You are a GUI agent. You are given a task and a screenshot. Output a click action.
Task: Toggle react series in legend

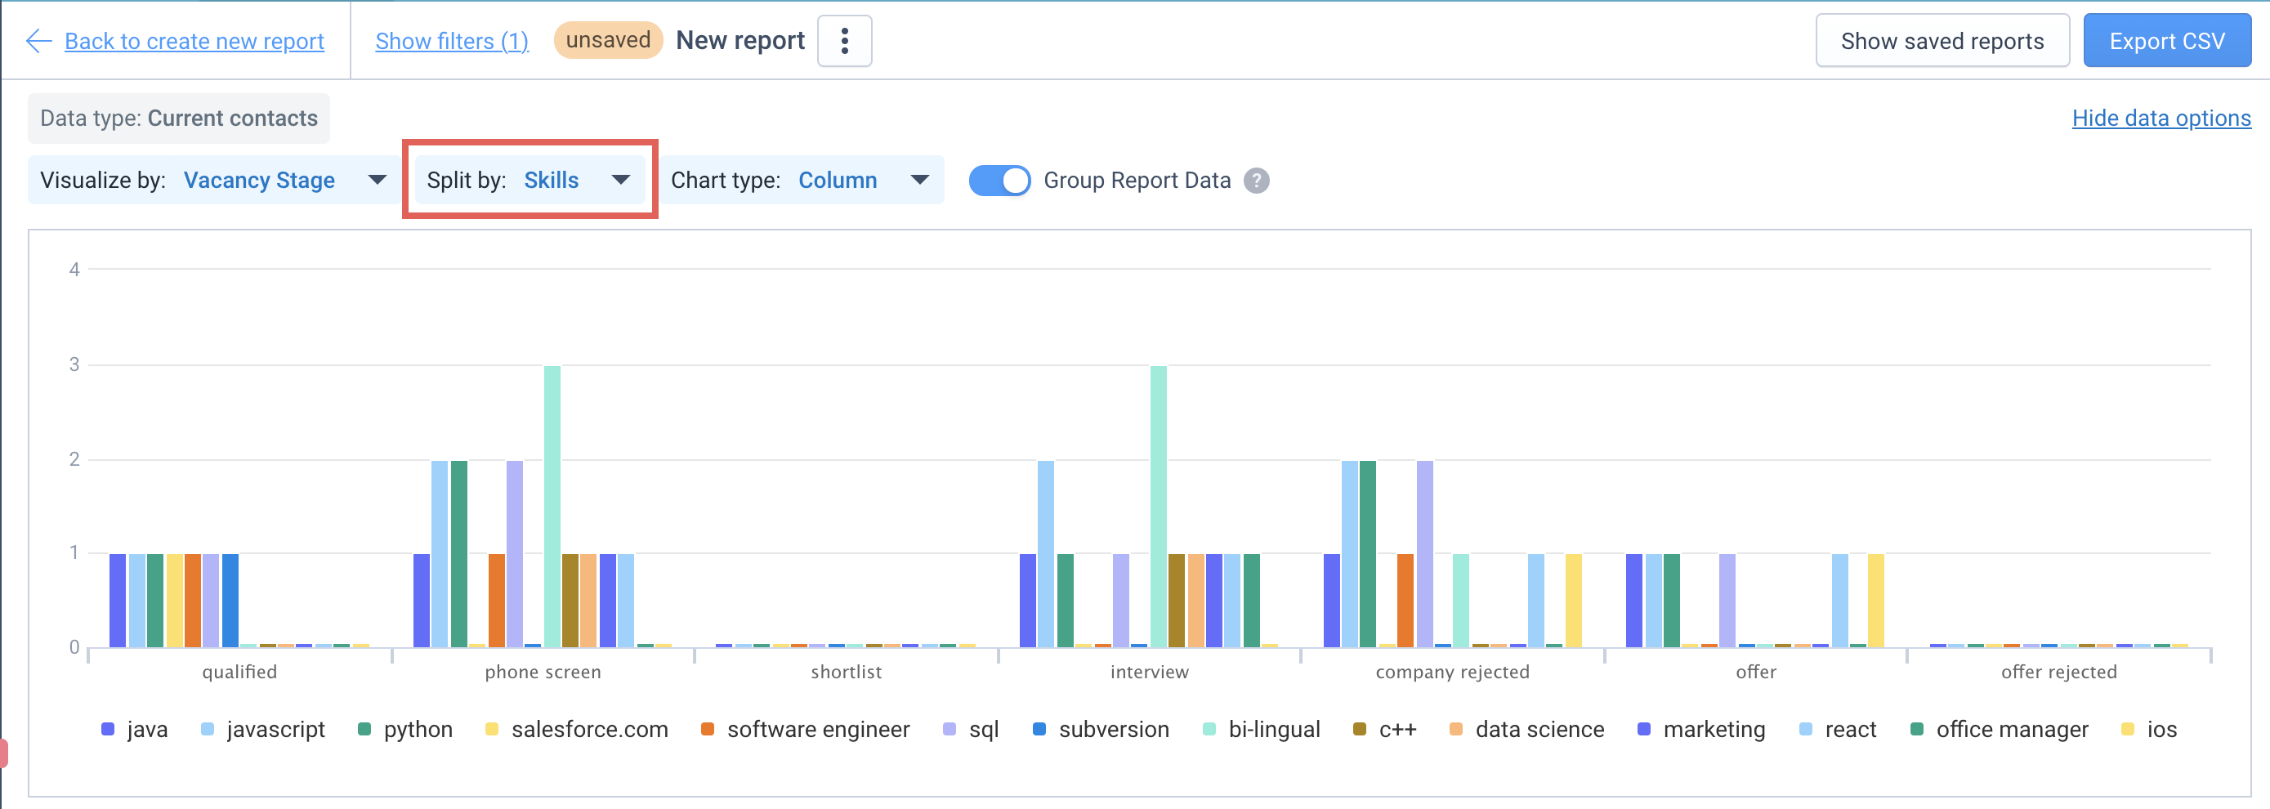pos(1839,730)
